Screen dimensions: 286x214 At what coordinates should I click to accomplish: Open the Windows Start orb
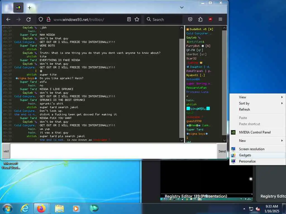(x=7, y=208)
